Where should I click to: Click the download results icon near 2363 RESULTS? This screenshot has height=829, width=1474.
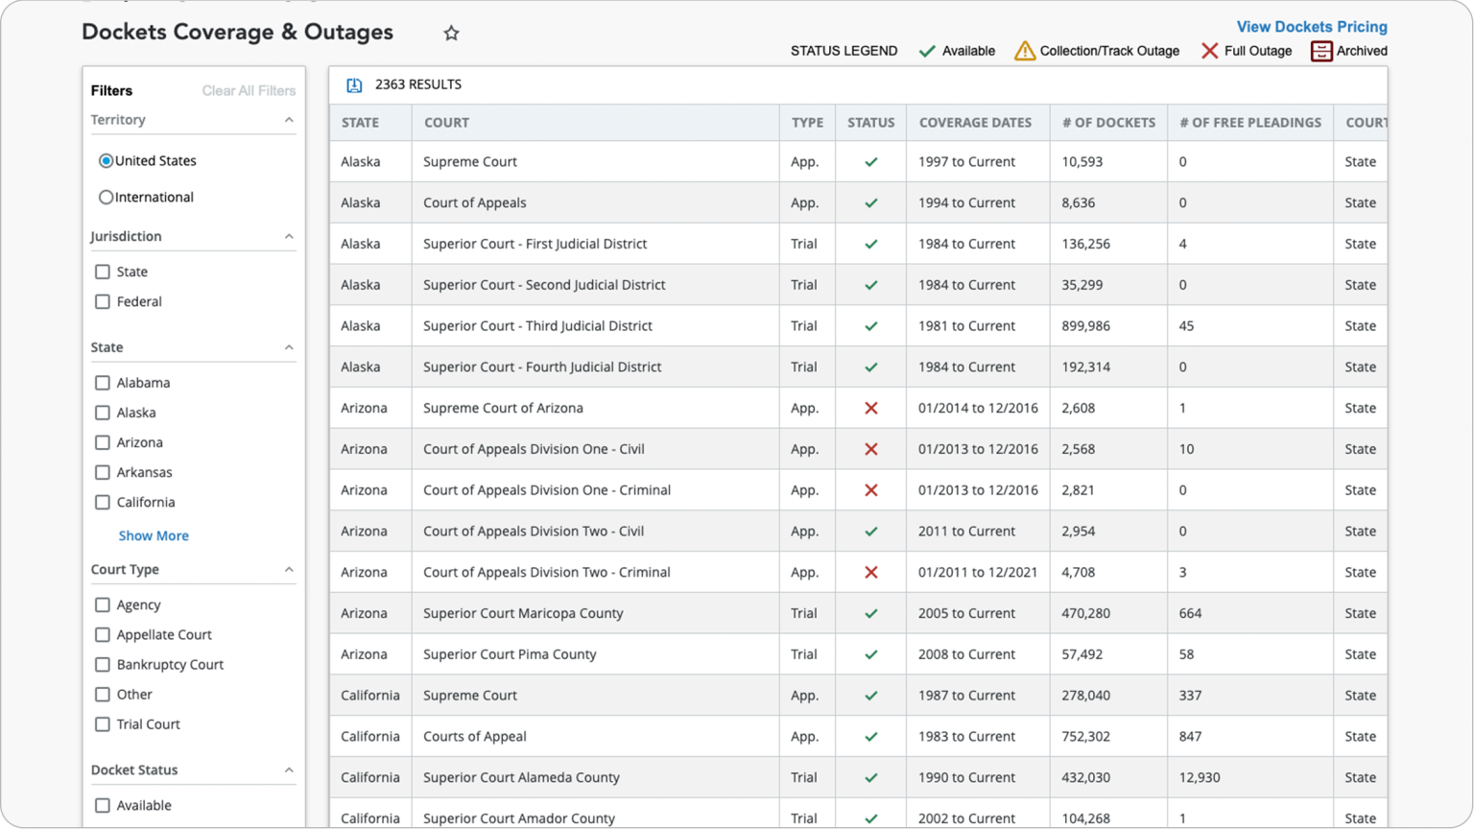(x=354, y=84)
